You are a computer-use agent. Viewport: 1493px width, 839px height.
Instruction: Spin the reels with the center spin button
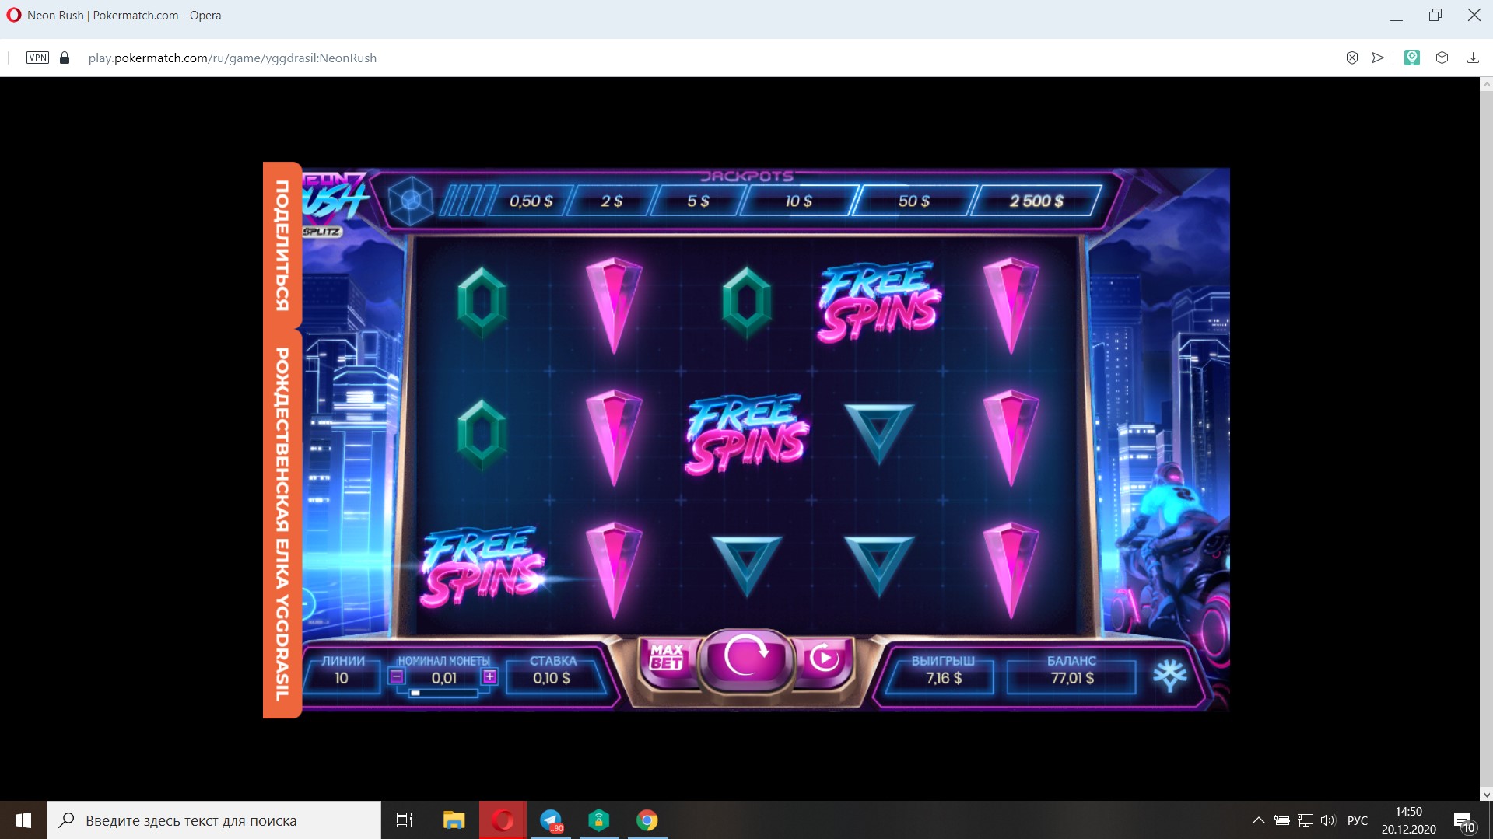pos(746,659)
